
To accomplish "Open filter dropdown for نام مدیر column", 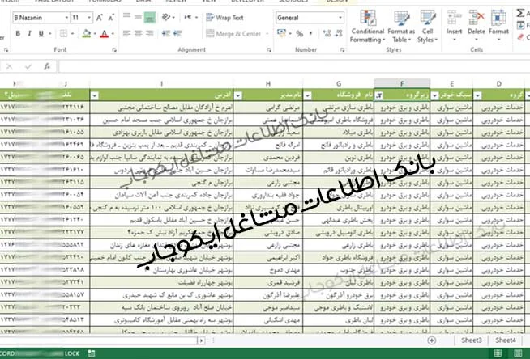I will pos(238,95).
